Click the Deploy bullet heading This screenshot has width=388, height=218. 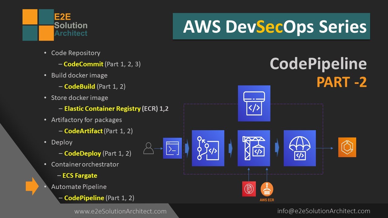62,142
